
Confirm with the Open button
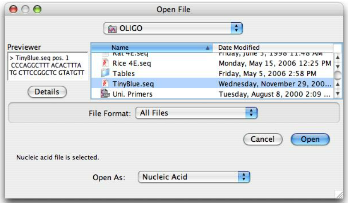310,139
